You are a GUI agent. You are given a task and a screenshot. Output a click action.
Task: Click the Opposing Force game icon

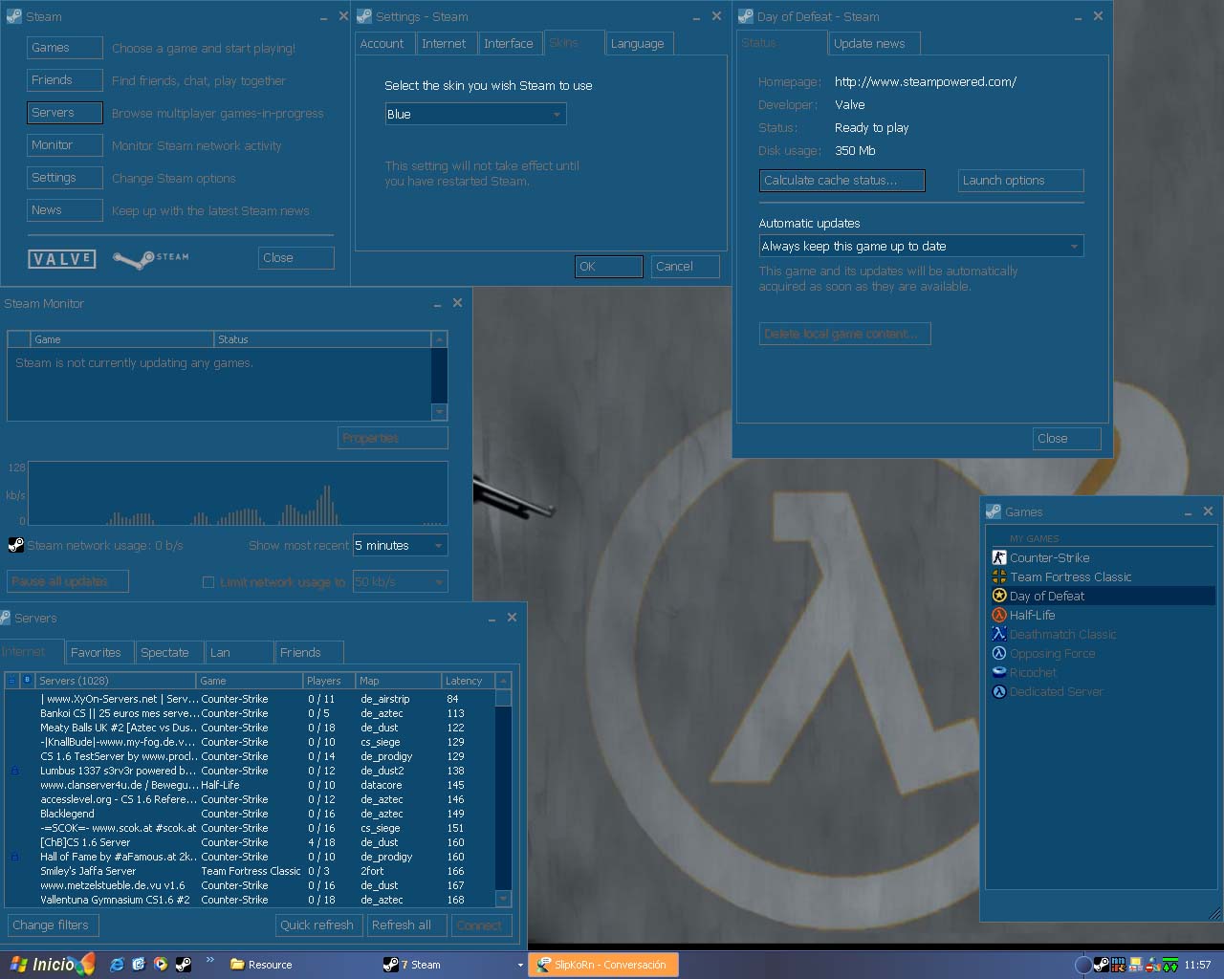tap(999, 653)
